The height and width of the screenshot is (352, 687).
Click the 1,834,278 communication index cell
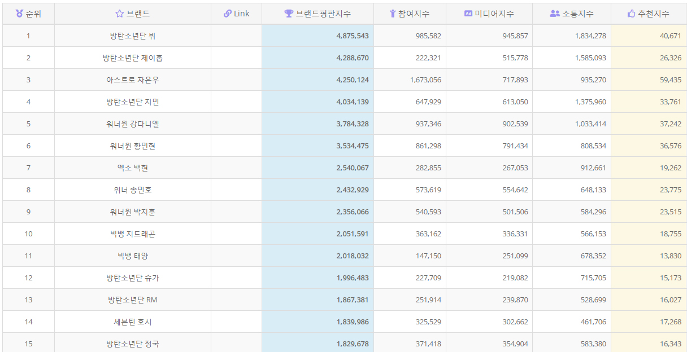[590, 36]
